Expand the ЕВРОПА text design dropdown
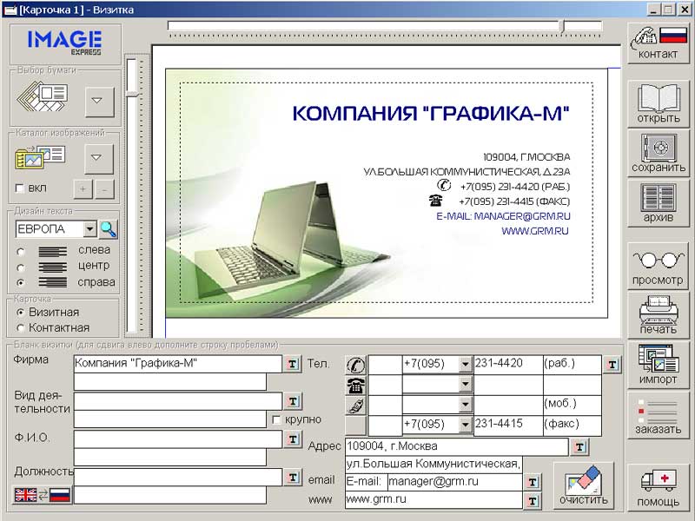 89,229
